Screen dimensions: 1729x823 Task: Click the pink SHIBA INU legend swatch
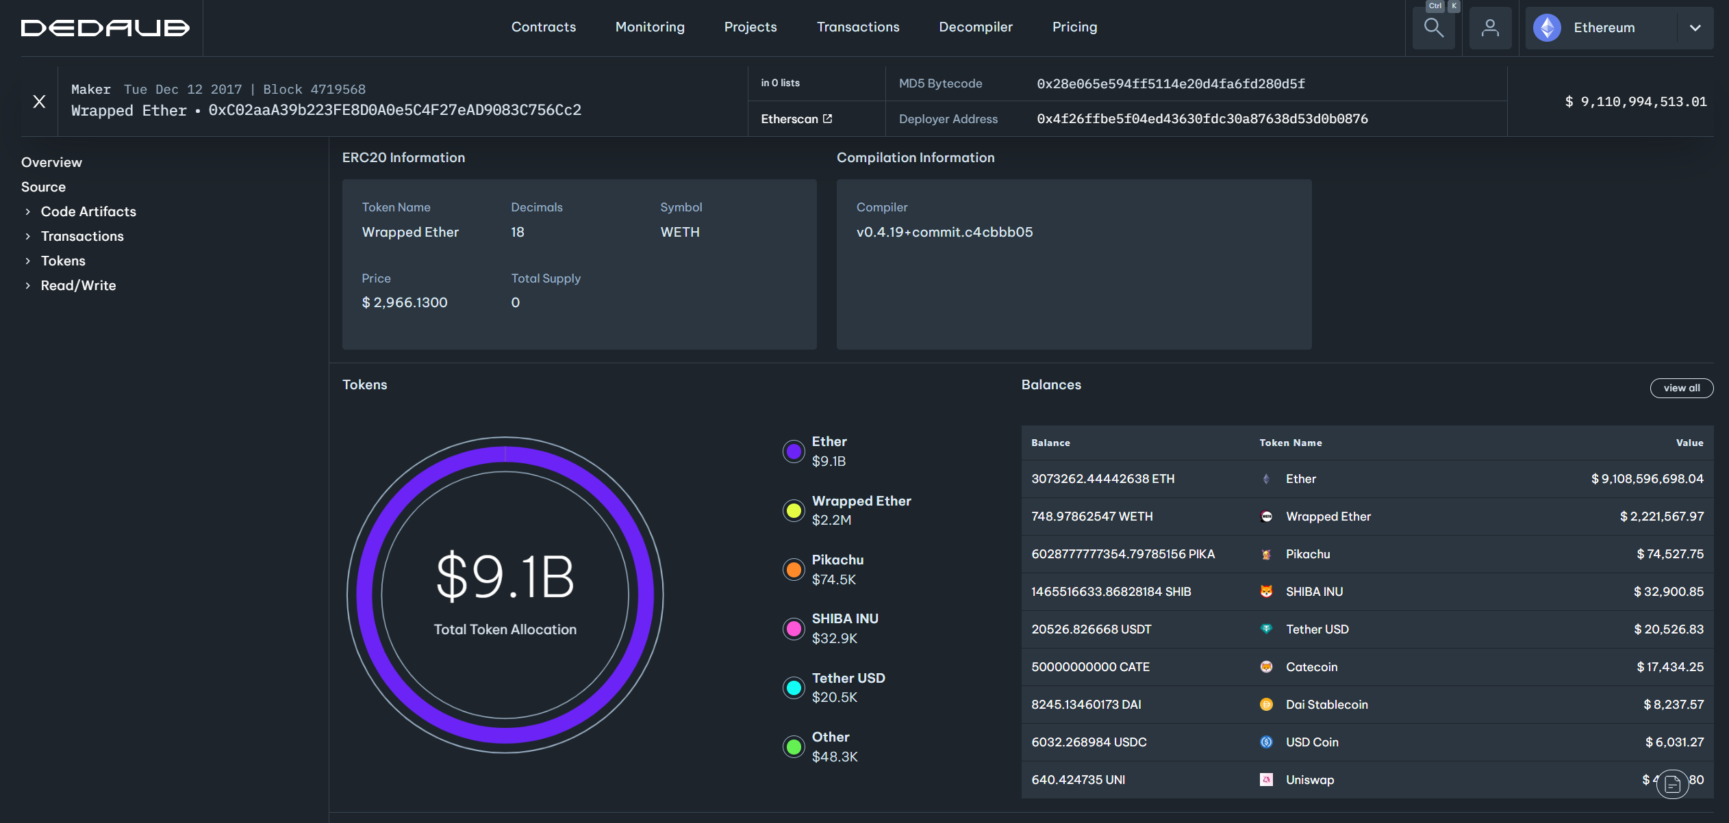(794, 629)
